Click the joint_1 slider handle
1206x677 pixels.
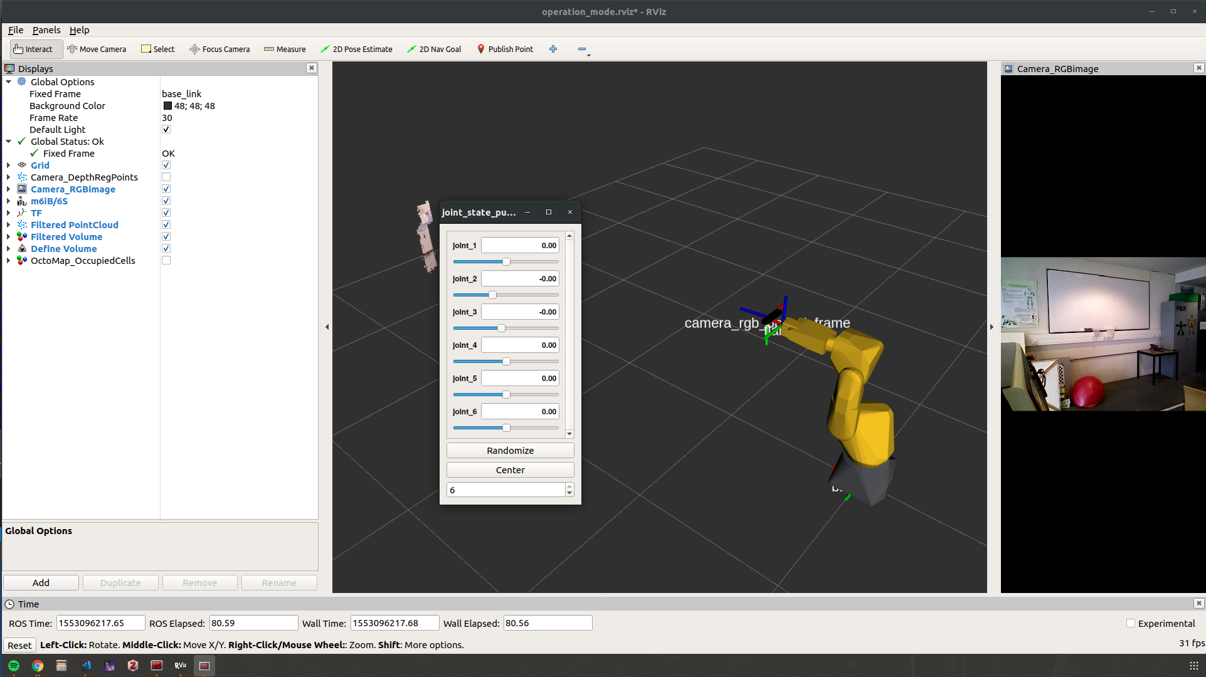506,261
